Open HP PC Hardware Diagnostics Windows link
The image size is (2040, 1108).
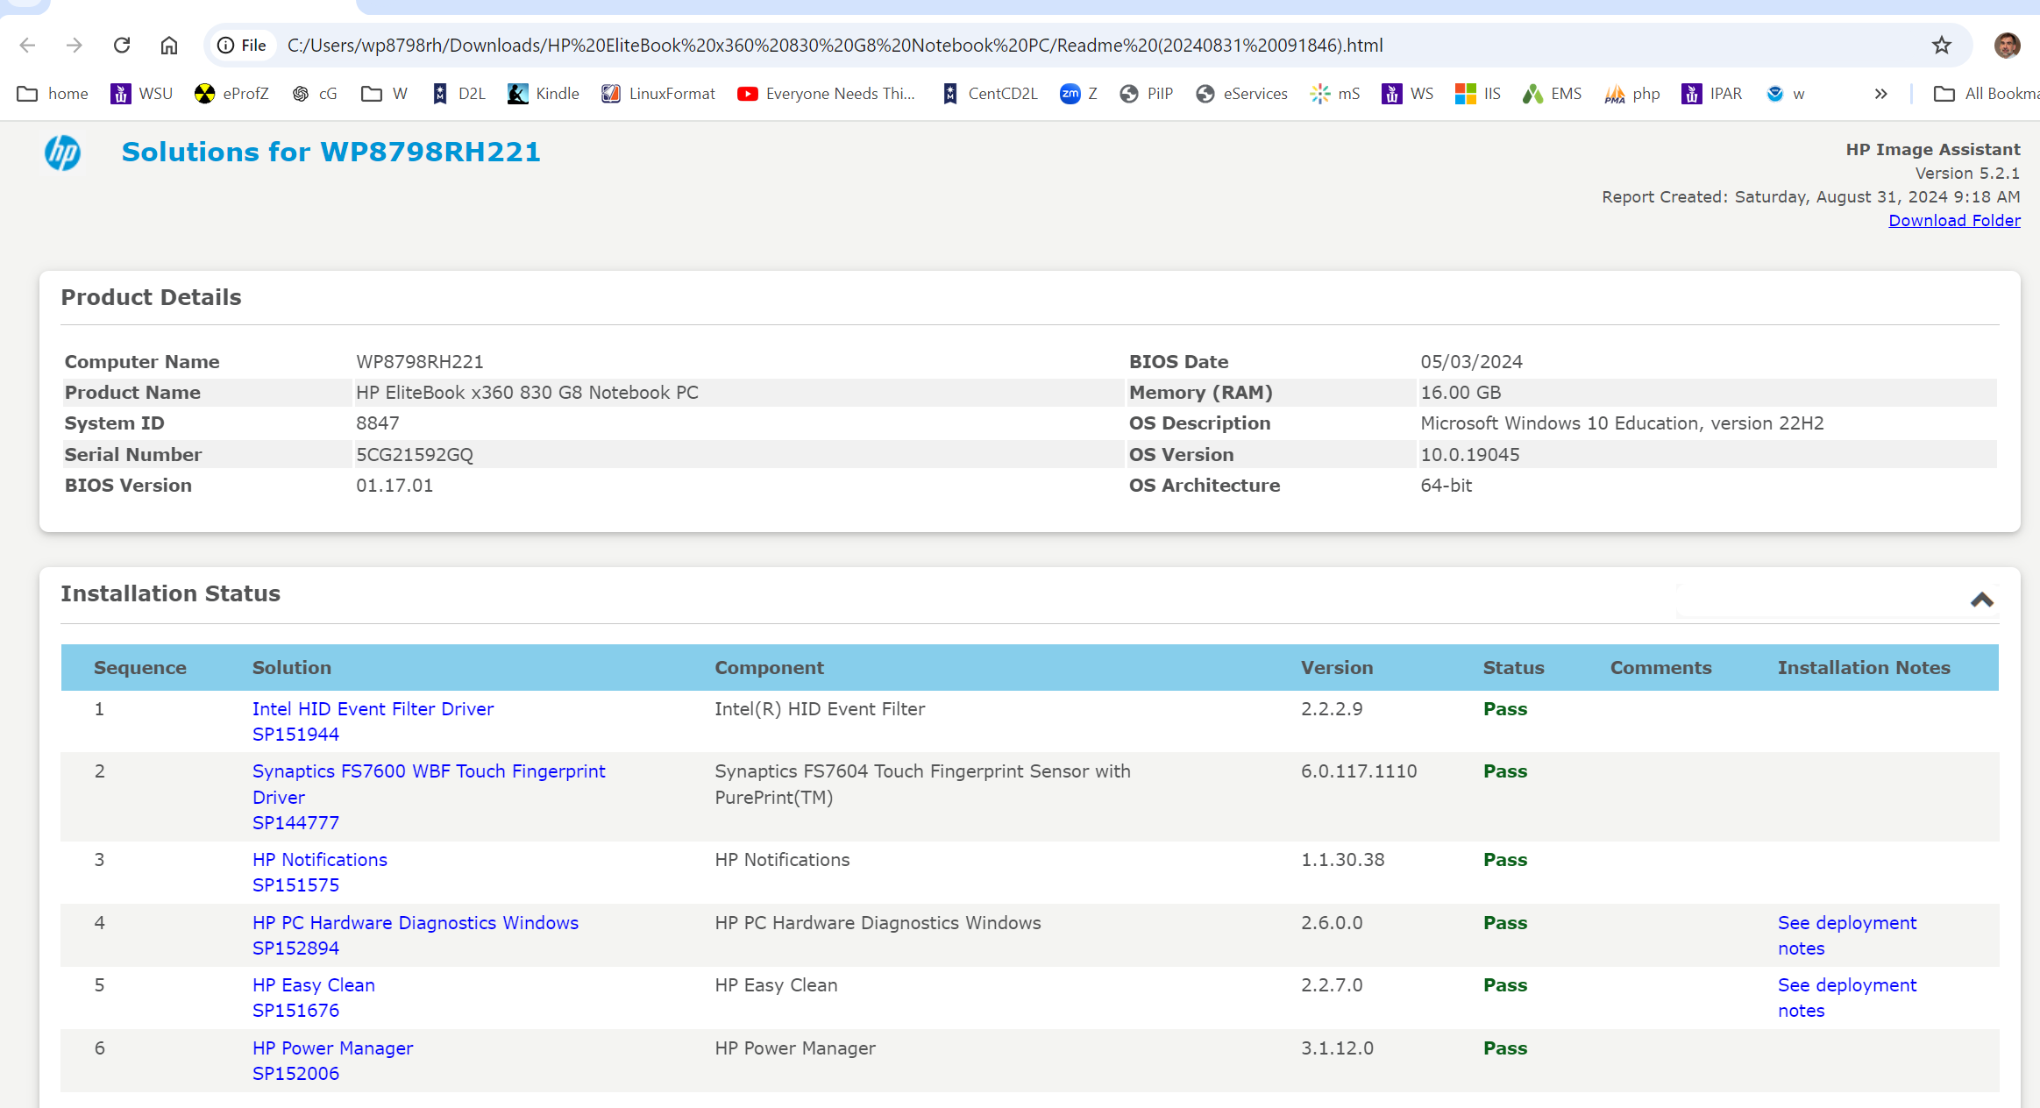pos(416,923)
